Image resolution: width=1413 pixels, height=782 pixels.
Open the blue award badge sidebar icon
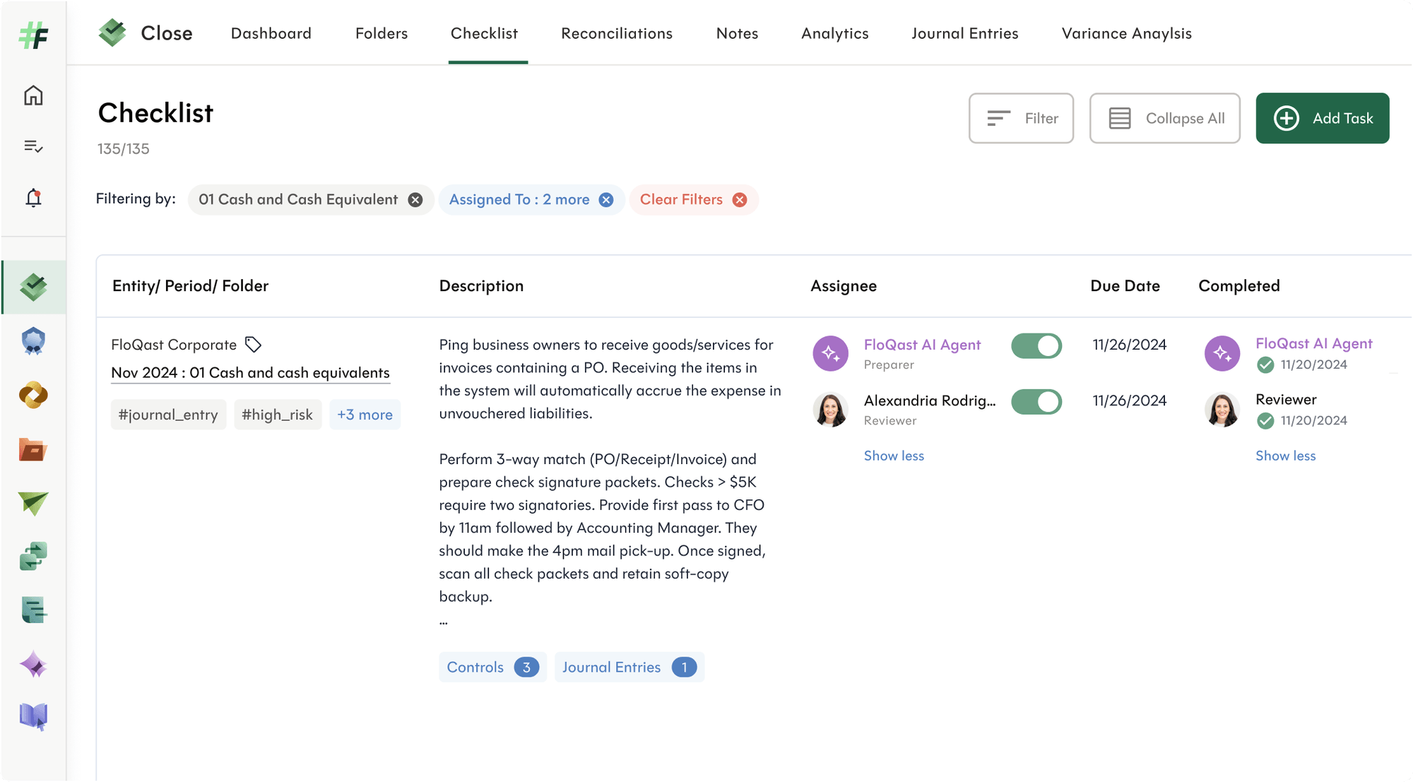coord(33,341)
